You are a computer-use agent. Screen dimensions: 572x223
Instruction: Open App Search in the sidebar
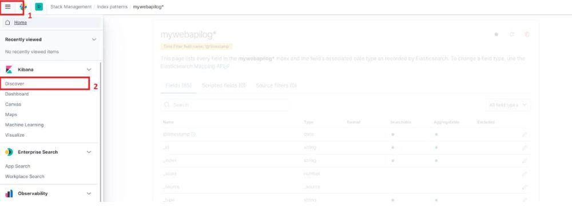pyautogui.click(x=18, y=166)
